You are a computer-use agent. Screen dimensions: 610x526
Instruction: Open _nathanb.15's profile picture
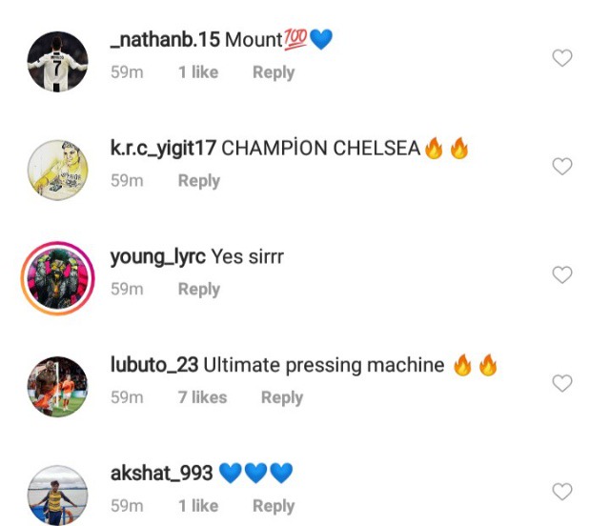point(56,61)
